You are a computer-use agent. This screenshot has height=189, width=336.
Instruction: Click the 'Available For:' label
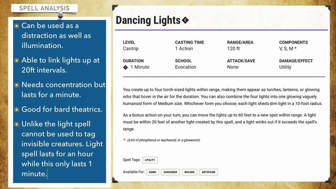point(134,172)
